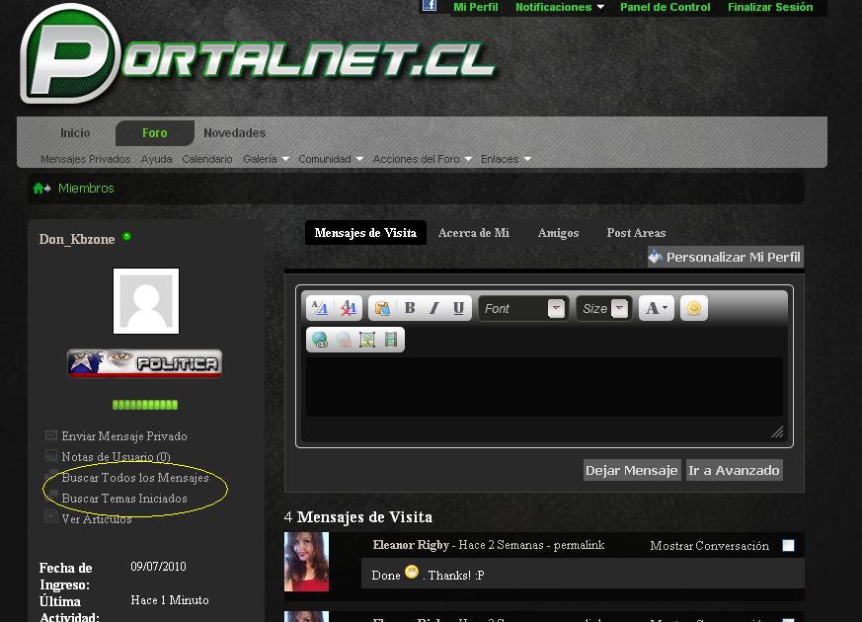Screen dimensions: 862x622
Task: Click the envelope icon beside Enviar Mensaje Privado
Action: pyautogui.click(x=51, y=435)
